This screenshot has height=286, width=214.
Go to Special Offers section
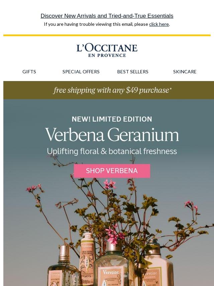coord(81,72)
